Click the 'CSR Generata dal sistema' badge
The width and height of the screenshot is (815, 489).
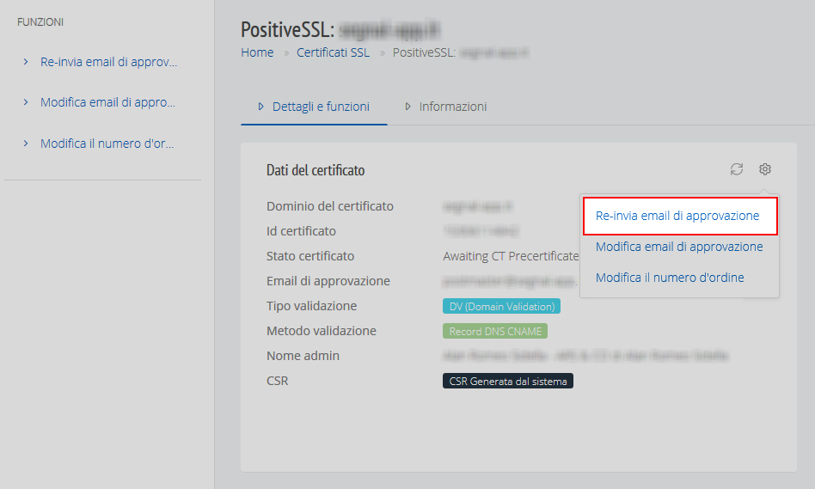508,381
